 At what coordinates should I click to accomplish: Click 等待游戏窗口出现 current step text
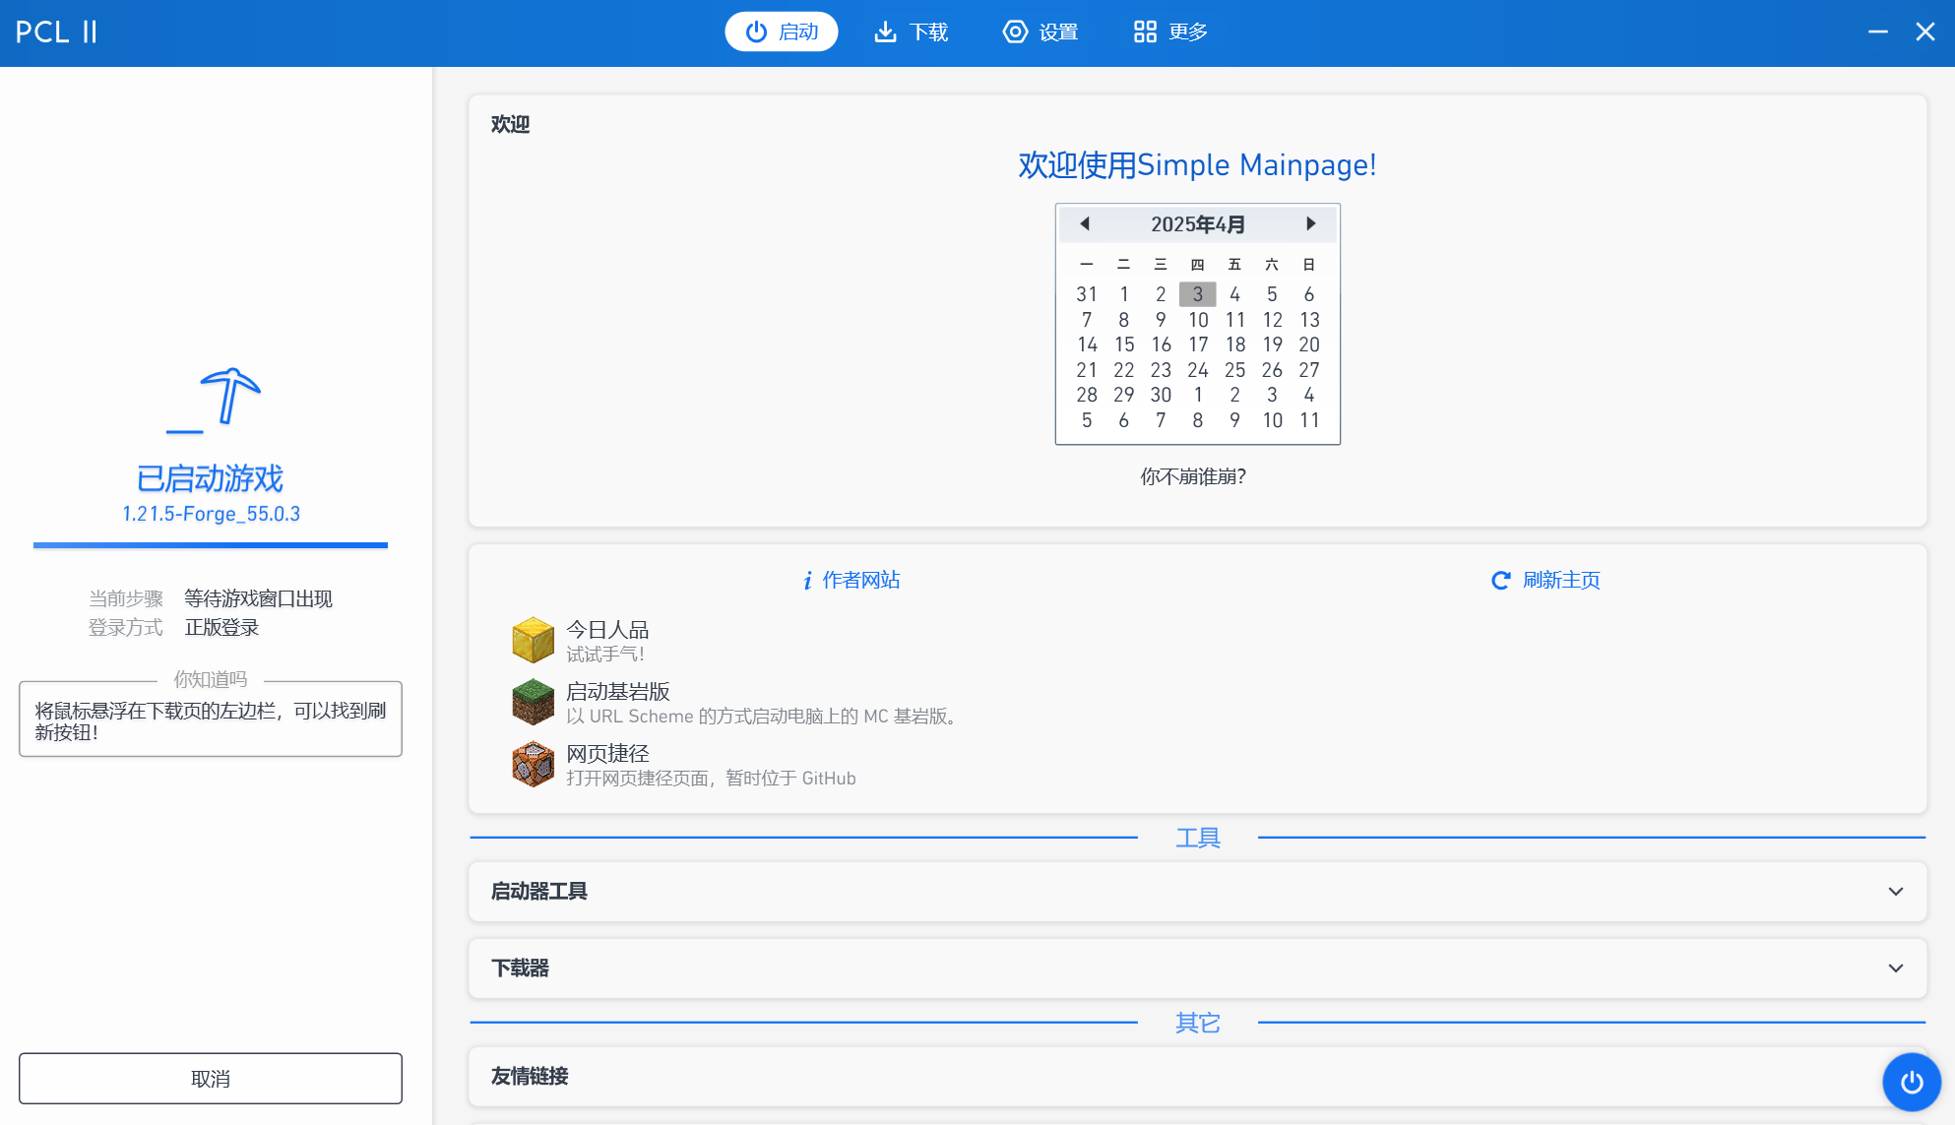click(259, 598)
